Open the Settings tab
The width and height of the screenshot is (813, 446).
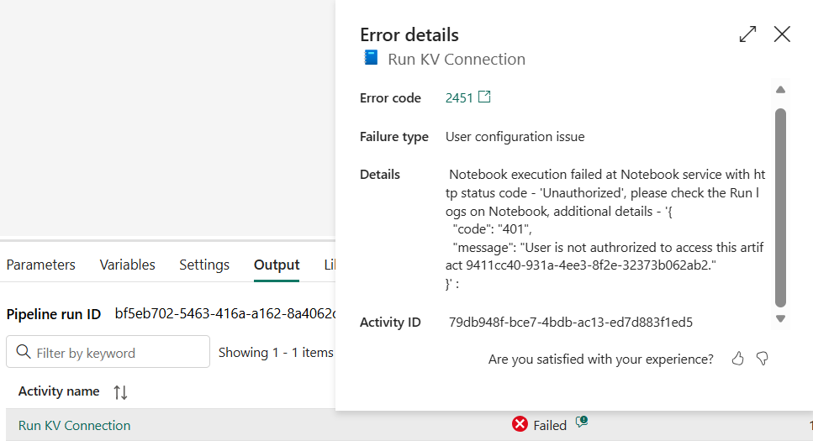204,265
